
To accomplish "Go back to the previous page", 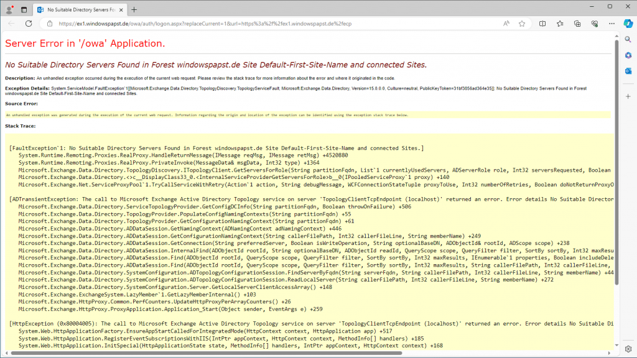I will pos(11,23).
